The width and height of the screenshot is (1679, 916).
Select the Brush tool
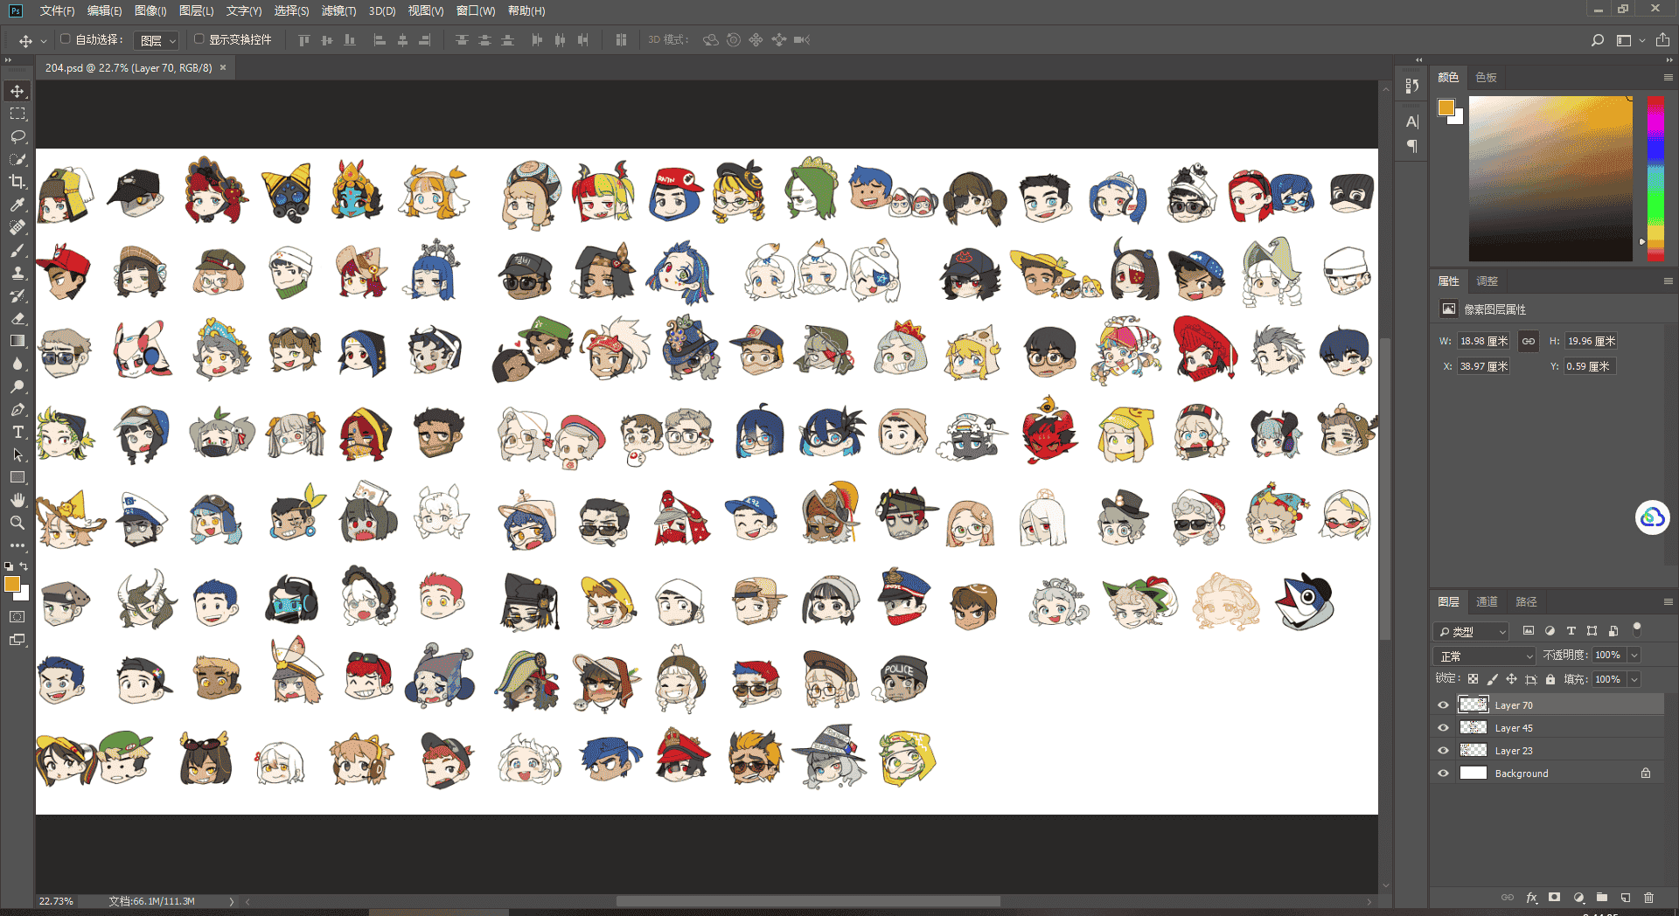tap(17, 250)
